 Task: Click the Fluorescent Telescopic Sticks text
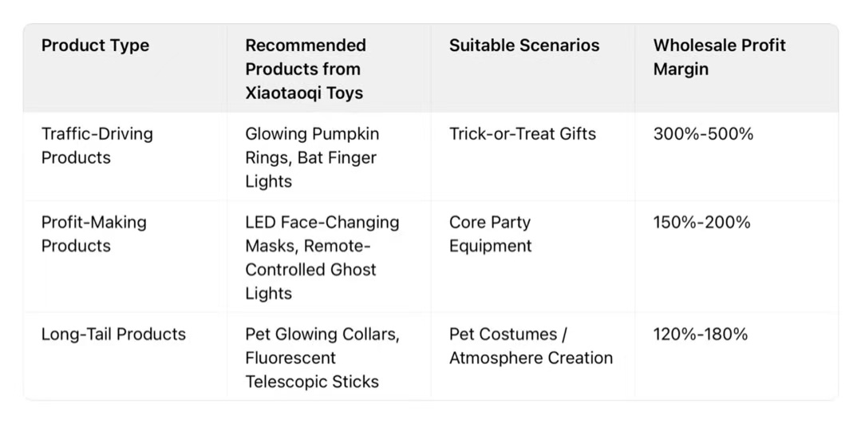[312, 370]
